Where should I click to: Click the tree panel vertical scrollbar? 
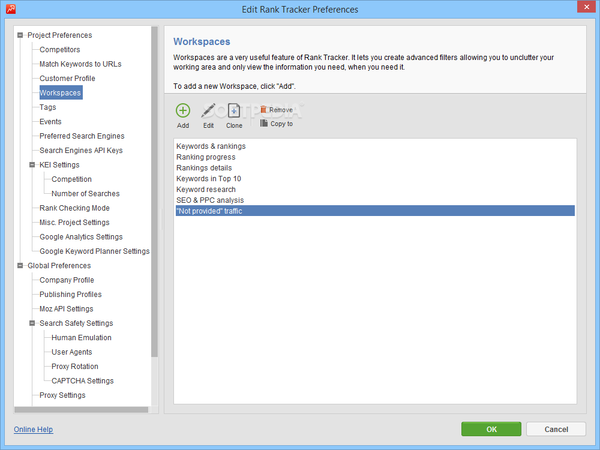(155, 191)
